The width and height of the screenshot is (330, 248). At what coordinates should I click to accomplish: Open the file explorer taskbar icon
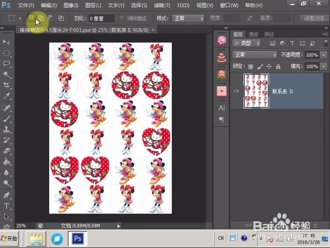36,238
